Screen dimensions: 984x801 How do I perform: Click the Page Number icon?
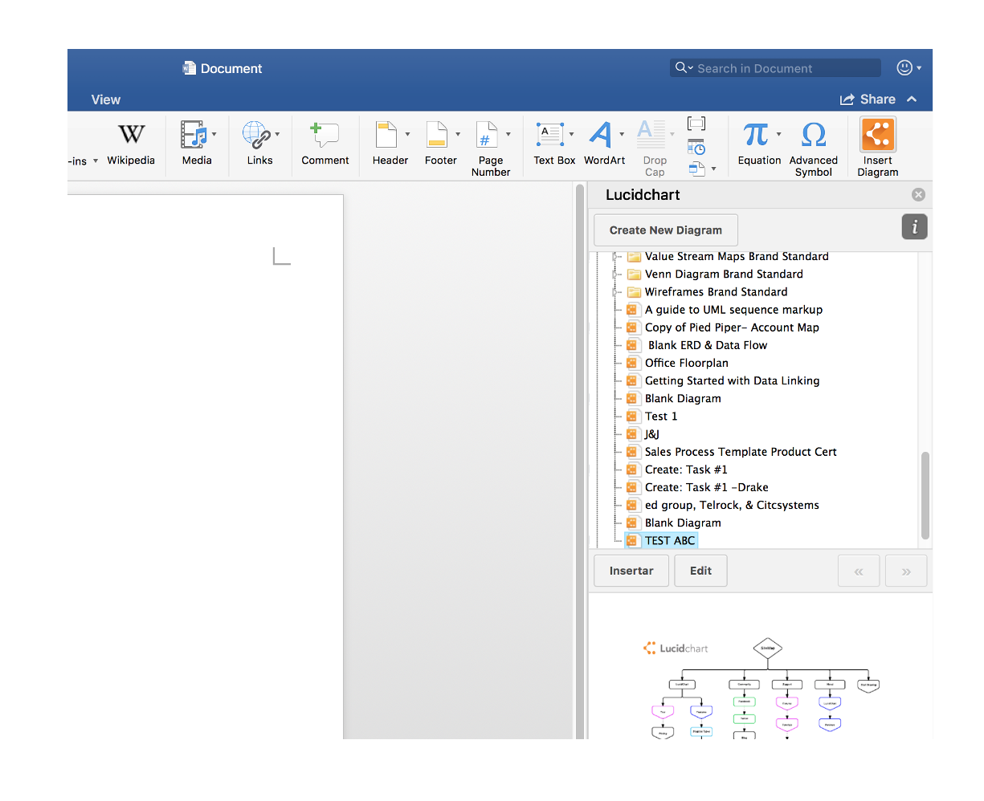[487, 135]
